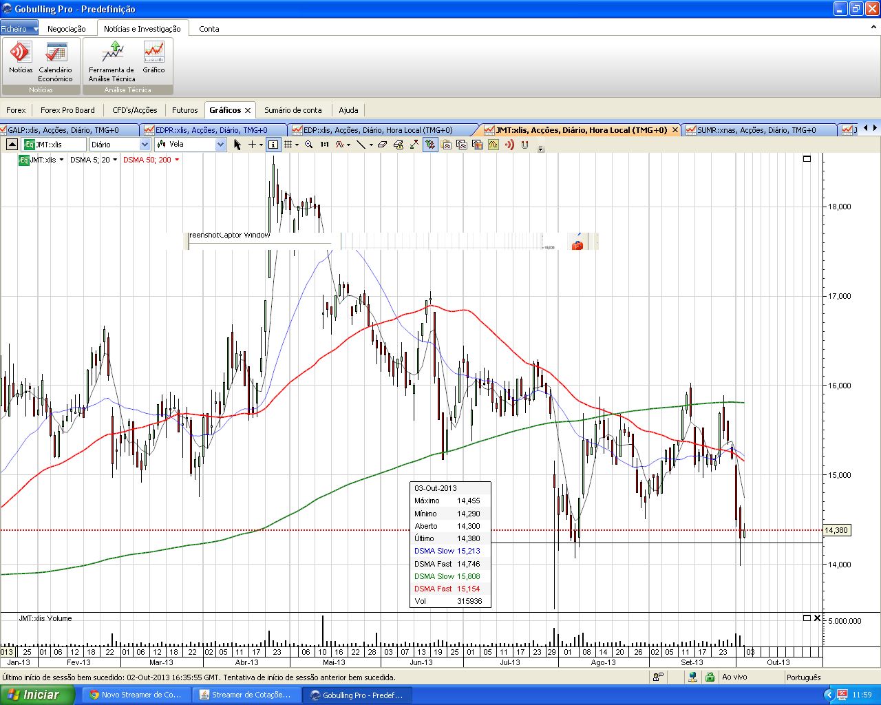Click the Iniciar start button
The height and width of the screenshot is (705, 881).
pyautogui.click(x=34, y=695)
